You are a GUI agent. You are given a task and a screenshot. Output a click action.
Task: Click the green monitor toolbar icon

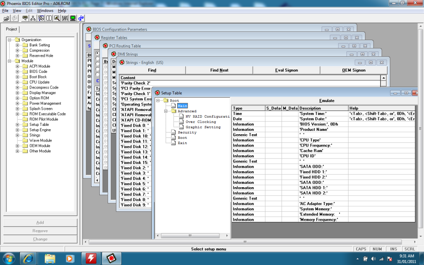(73, 18)
